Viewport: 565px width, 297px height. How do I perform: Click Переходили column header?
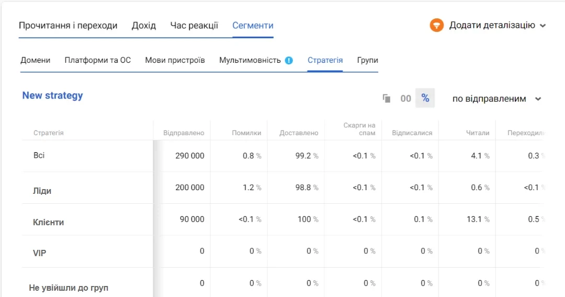point(526,133)
